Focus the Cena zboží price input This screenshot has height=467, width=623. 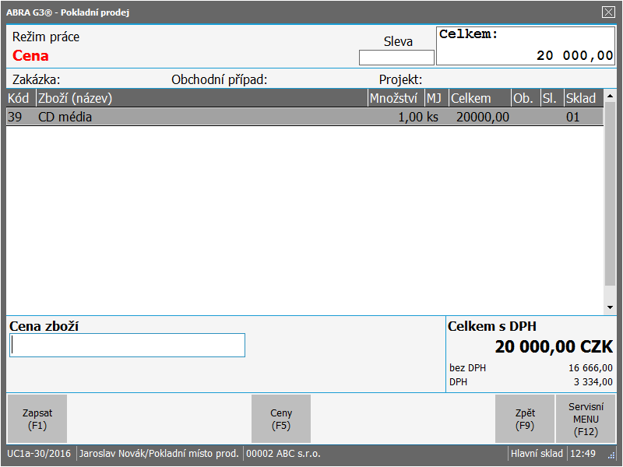click(127, 346)
